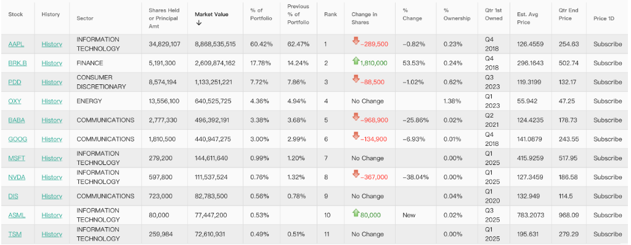Click the red down arrow in NVDA row
This screenshot has height=245, width=631.
coord(356,174)
